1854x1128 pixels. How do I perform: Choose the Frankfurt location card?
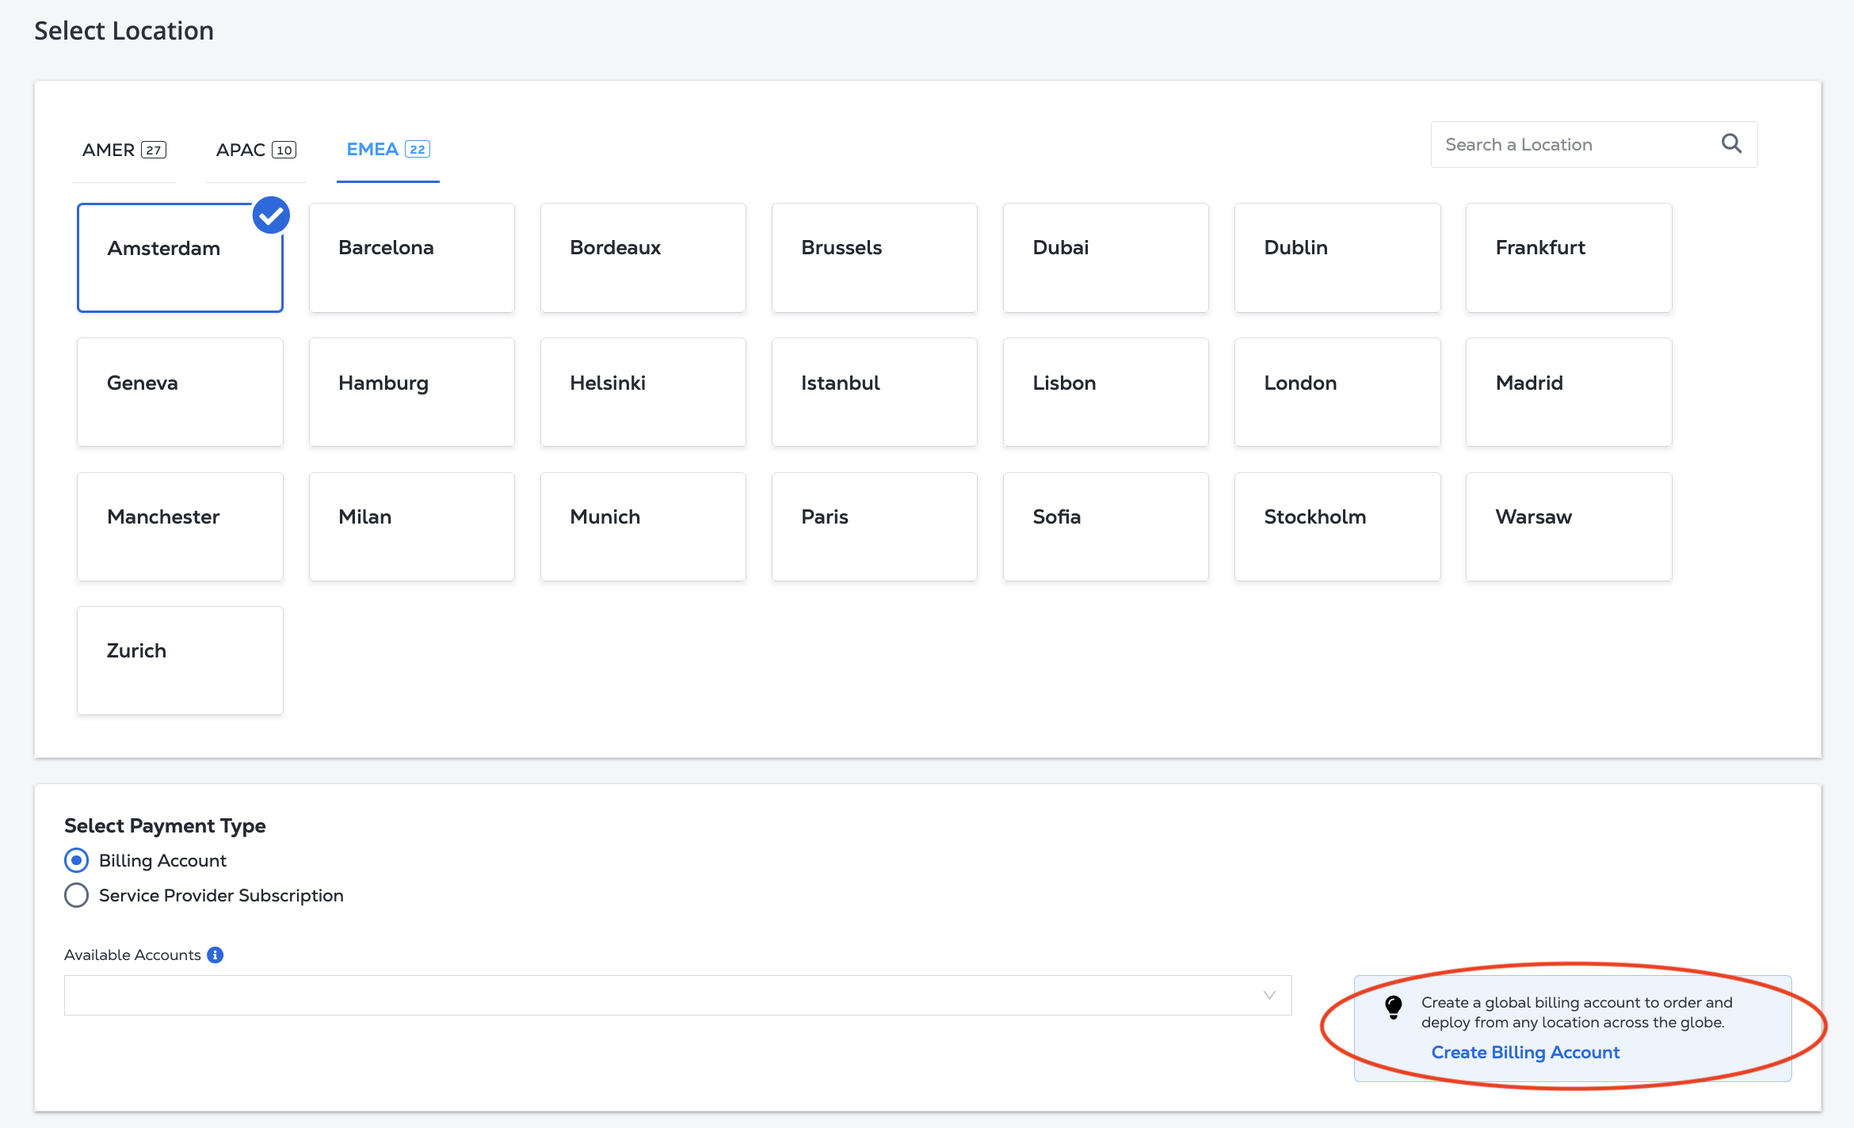tap(1568, 257)
